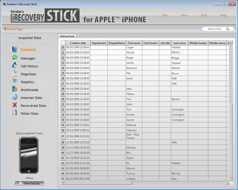Select the last name cell 'Briggs'
This screenshot has height=190, width=238.
180,58
